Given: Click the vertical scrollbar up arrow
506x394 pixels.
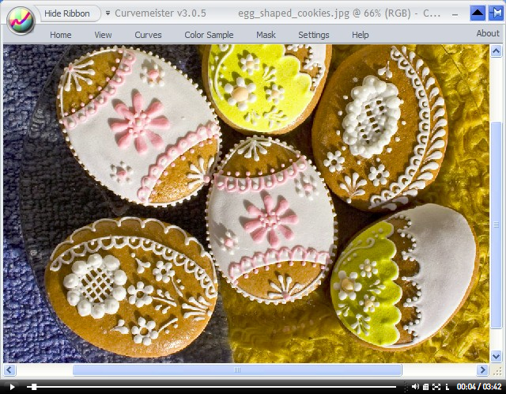Looking at the screenshot, I should (496, 51).
